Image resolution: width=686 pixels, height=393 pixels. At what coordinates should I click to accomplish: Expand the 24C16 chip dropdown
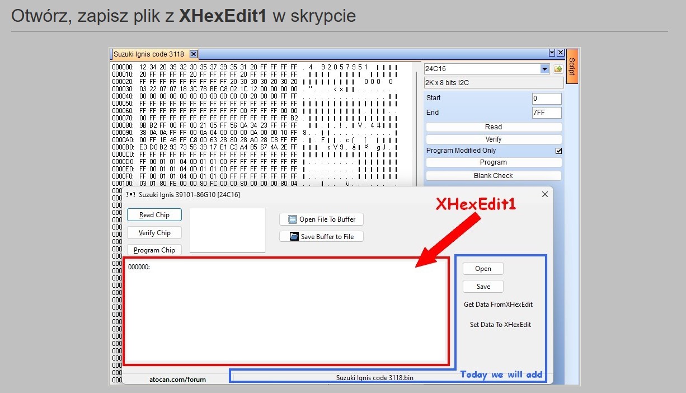point(544,69)
